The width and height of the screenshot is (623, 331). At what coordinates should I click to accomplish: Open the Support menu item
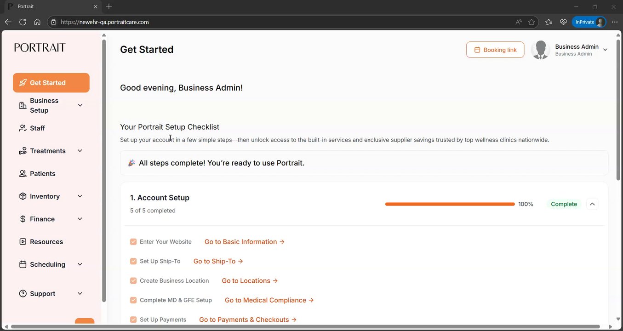tap(43, 294)
